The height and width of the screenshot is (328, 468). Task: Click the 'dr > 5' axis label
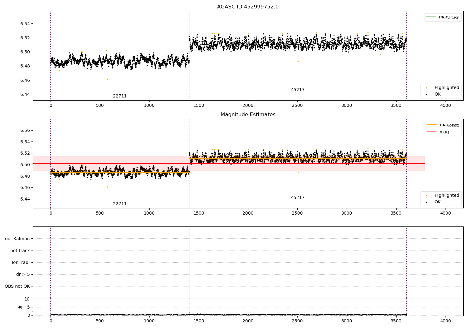(x=23, y=274)
